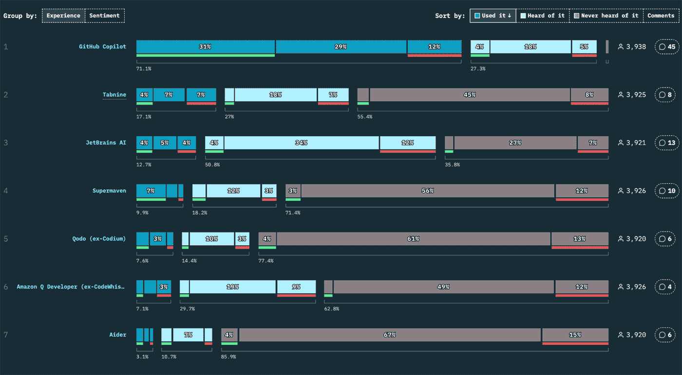This screenshot has height=375, width=682.
Task: Click the 71.4% total under Supermaven
Action: point(293,213)
